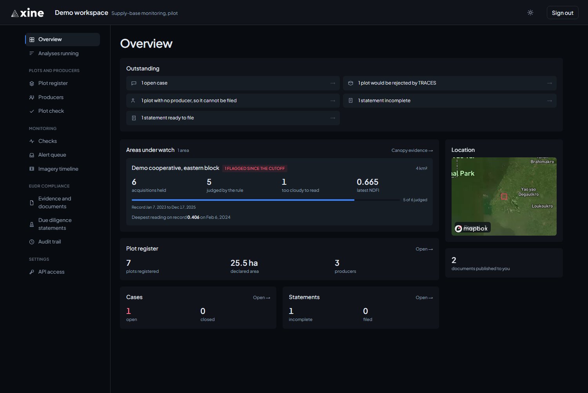
Task: Click the red '1 open' cases count
Action: [x=129, y=311]
